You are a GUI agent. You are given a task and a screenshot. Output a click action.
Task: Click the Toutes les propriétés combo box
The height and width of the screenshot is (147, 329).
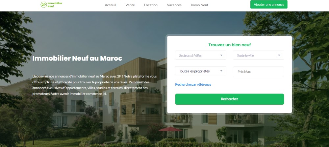(x=201, y=71)
